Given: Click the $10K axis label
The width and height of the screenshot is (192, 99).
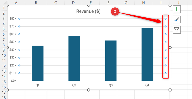Looking at the screenshot, I should click(13, 73).
